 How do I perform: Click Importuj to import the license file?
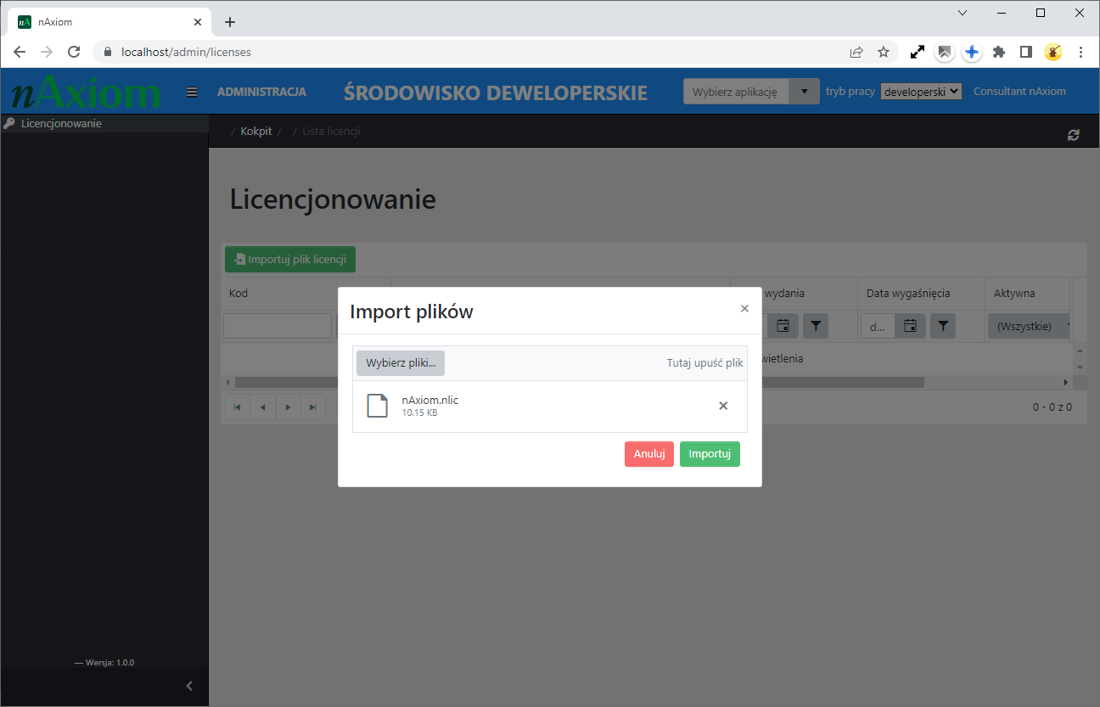pos(710,454)
